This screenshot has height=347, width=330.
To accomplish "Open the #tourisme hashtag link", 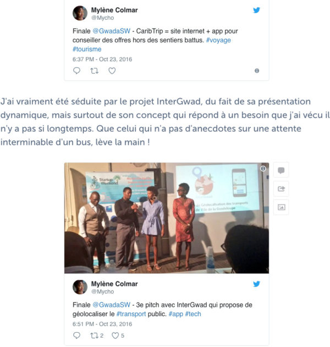I will (x=87, y=49).
